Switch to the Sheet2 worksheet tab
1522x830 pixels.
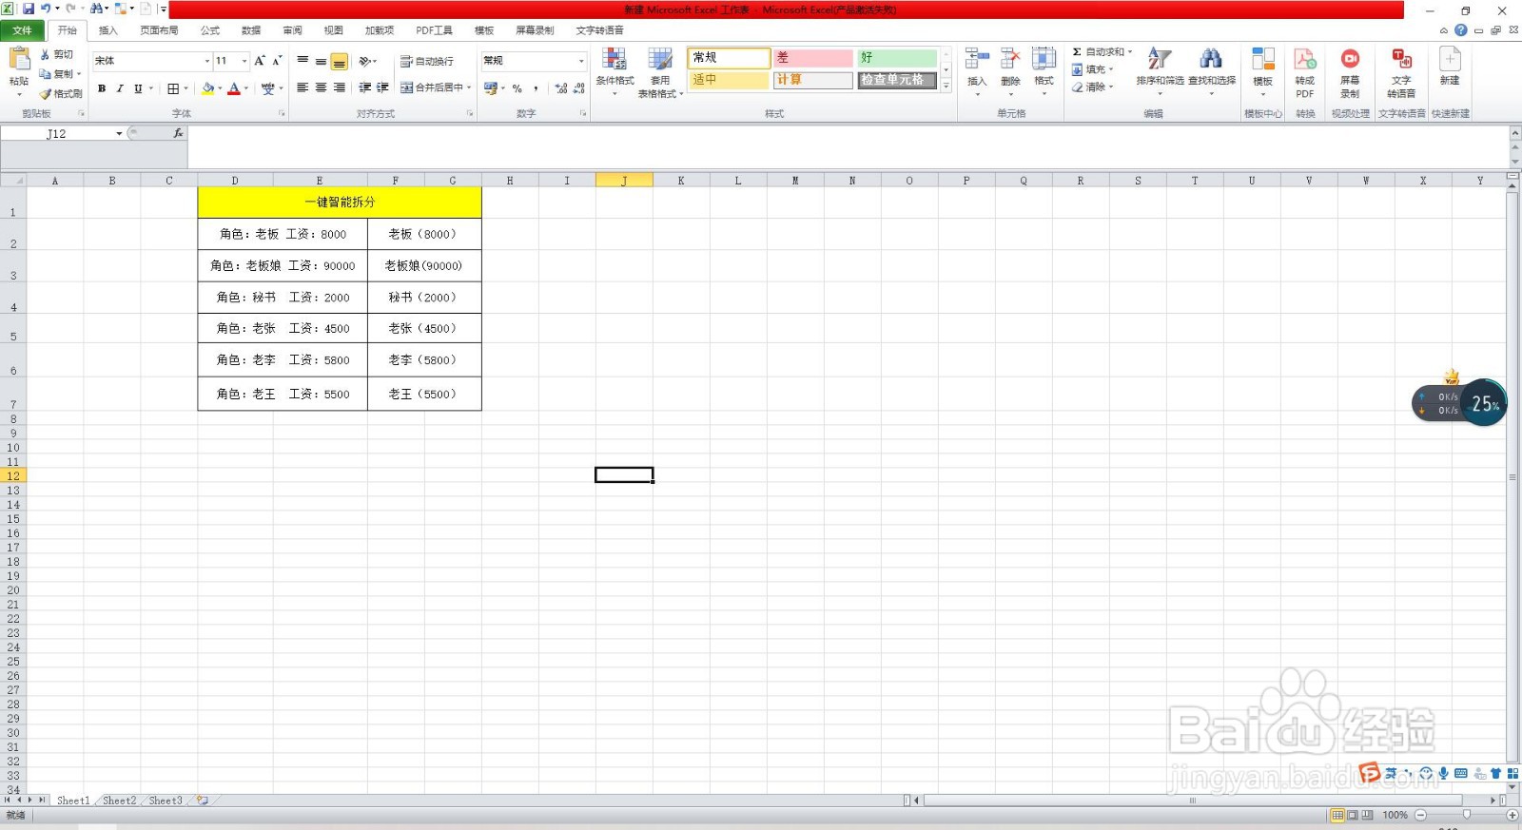[119, 801]
